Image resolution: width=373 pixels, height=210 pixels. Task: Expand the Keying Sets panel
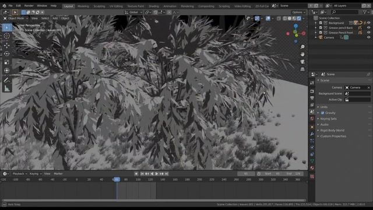click(x=328, y=119)
